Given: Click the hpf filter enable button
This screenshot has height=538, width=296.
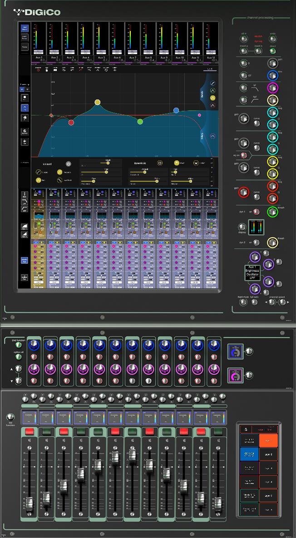Looking at the screenshot, I should (243, 100).
